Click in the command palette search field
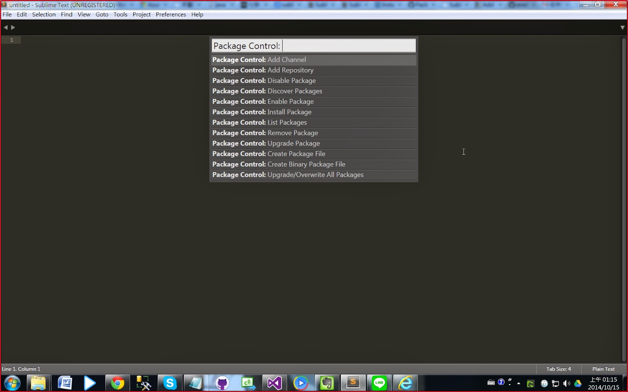 (314, 45)
